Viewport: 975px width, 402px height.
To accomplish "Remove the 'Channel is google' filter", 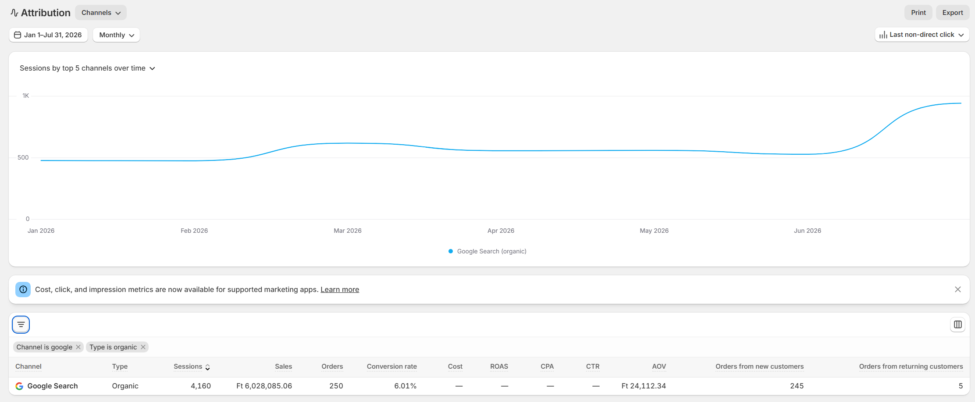I will 78,347.
